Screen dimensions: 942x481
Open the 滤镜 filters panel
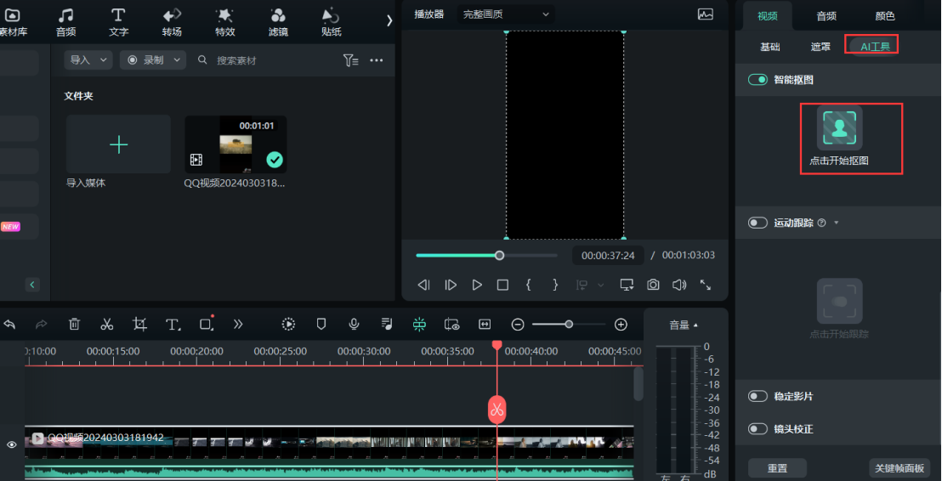coord(278,22)
